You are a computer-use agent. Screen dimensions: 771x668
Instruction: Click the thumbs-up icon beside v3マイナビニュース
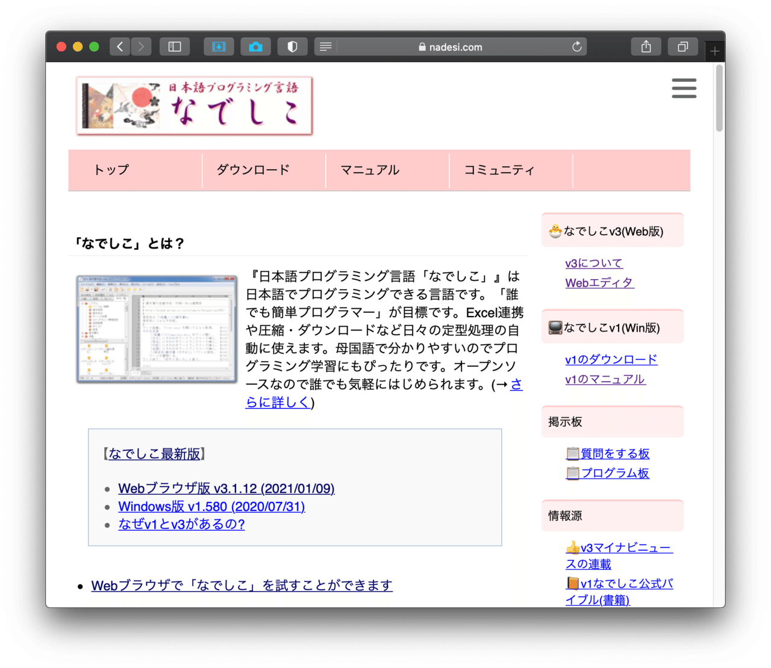pos(573,548)
